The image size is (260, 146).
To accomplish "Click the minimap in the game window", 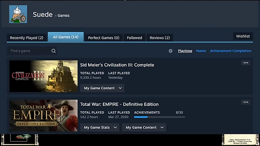I will point(19,140).
